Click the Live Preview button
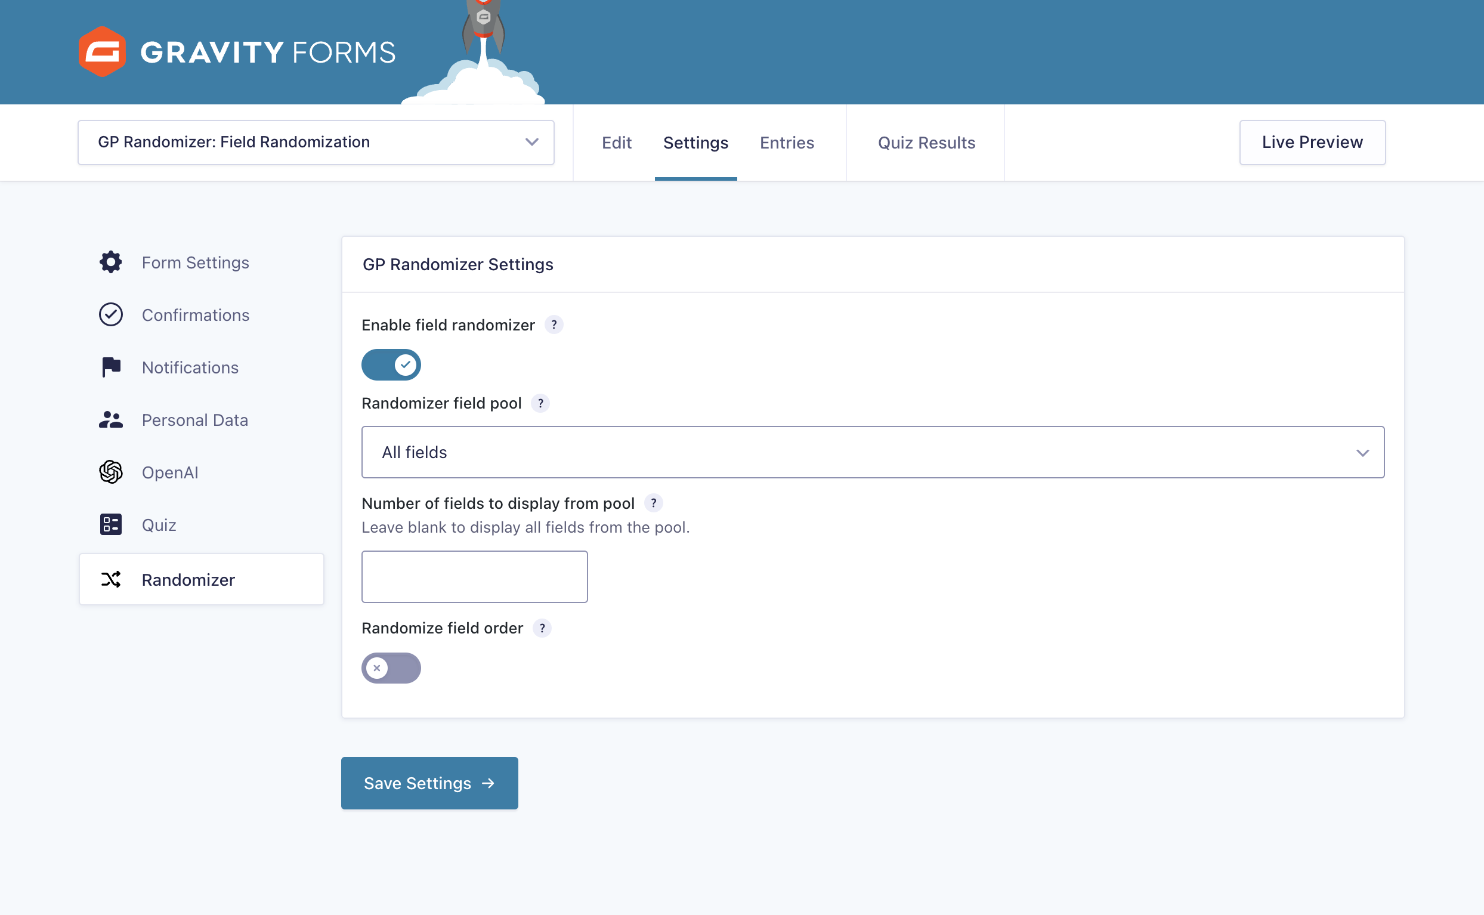Image resolution: width=1484 pixels, height=915 pixels. coord(1312,142)
